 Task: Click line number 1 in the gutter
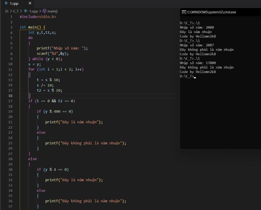click(x=11, y=17)
